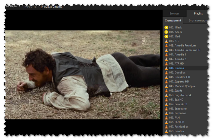Select channel 042. Amedia 2
The height and width of the screenshot is (140, 213).
pyautogui.click(x=177, y=59)
